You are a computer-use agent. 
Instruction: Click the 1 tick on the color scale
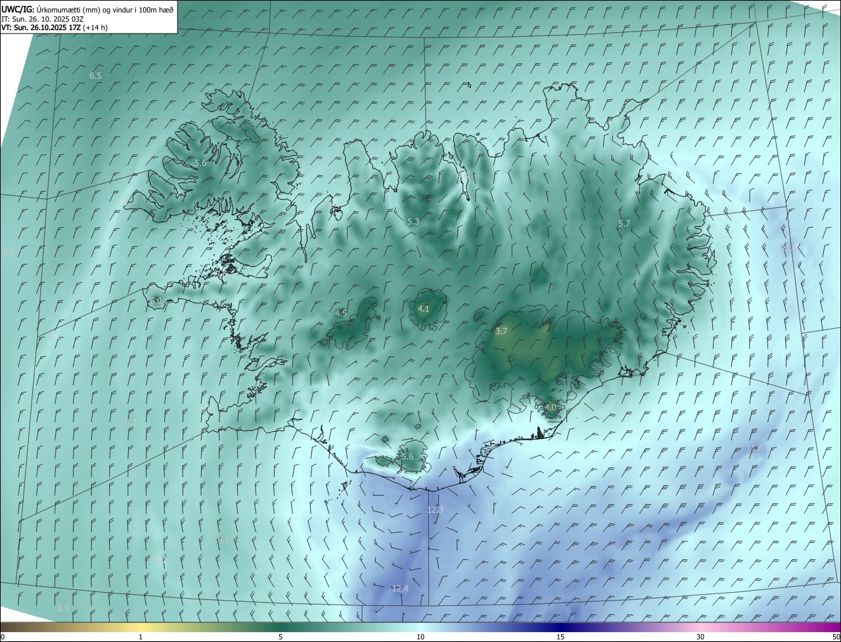(x=141, y=637)
